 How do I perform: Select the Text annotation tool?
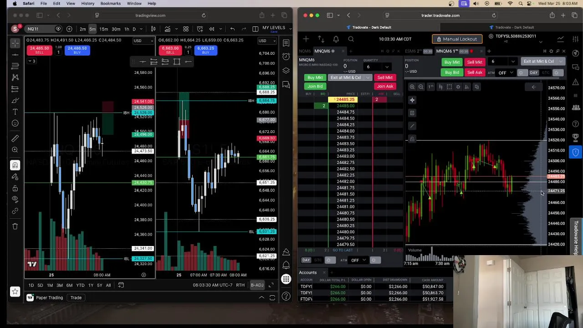(15, 112)
